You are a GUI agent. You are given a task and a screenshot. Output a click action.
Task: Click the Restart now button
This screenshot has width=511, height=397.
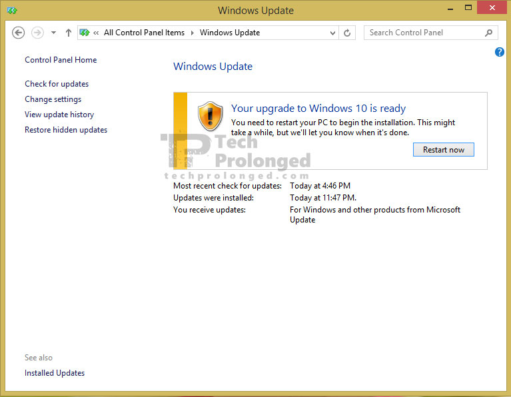[x=443, y=150]
